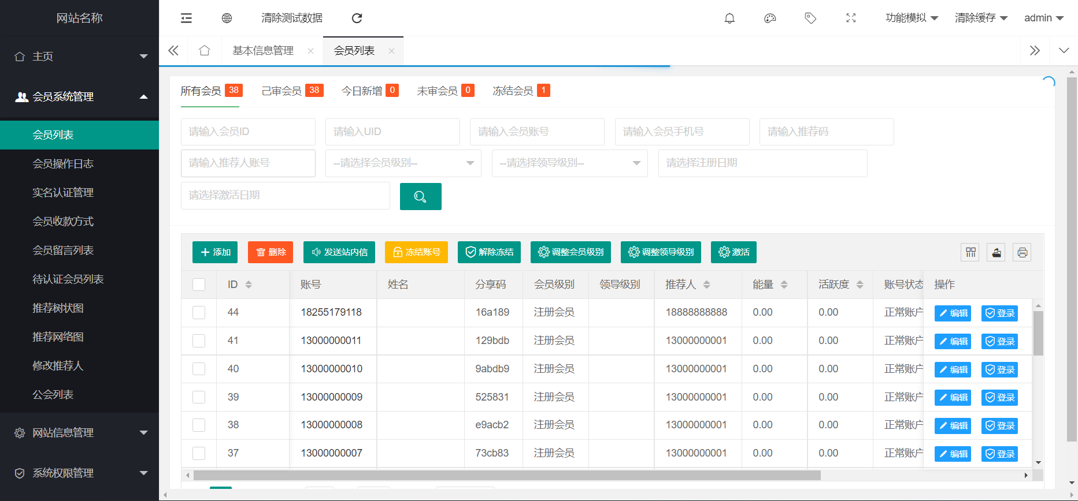Click the refresh icon in top bar
The width and height of the screenshot is (1078, 501).
357,18
